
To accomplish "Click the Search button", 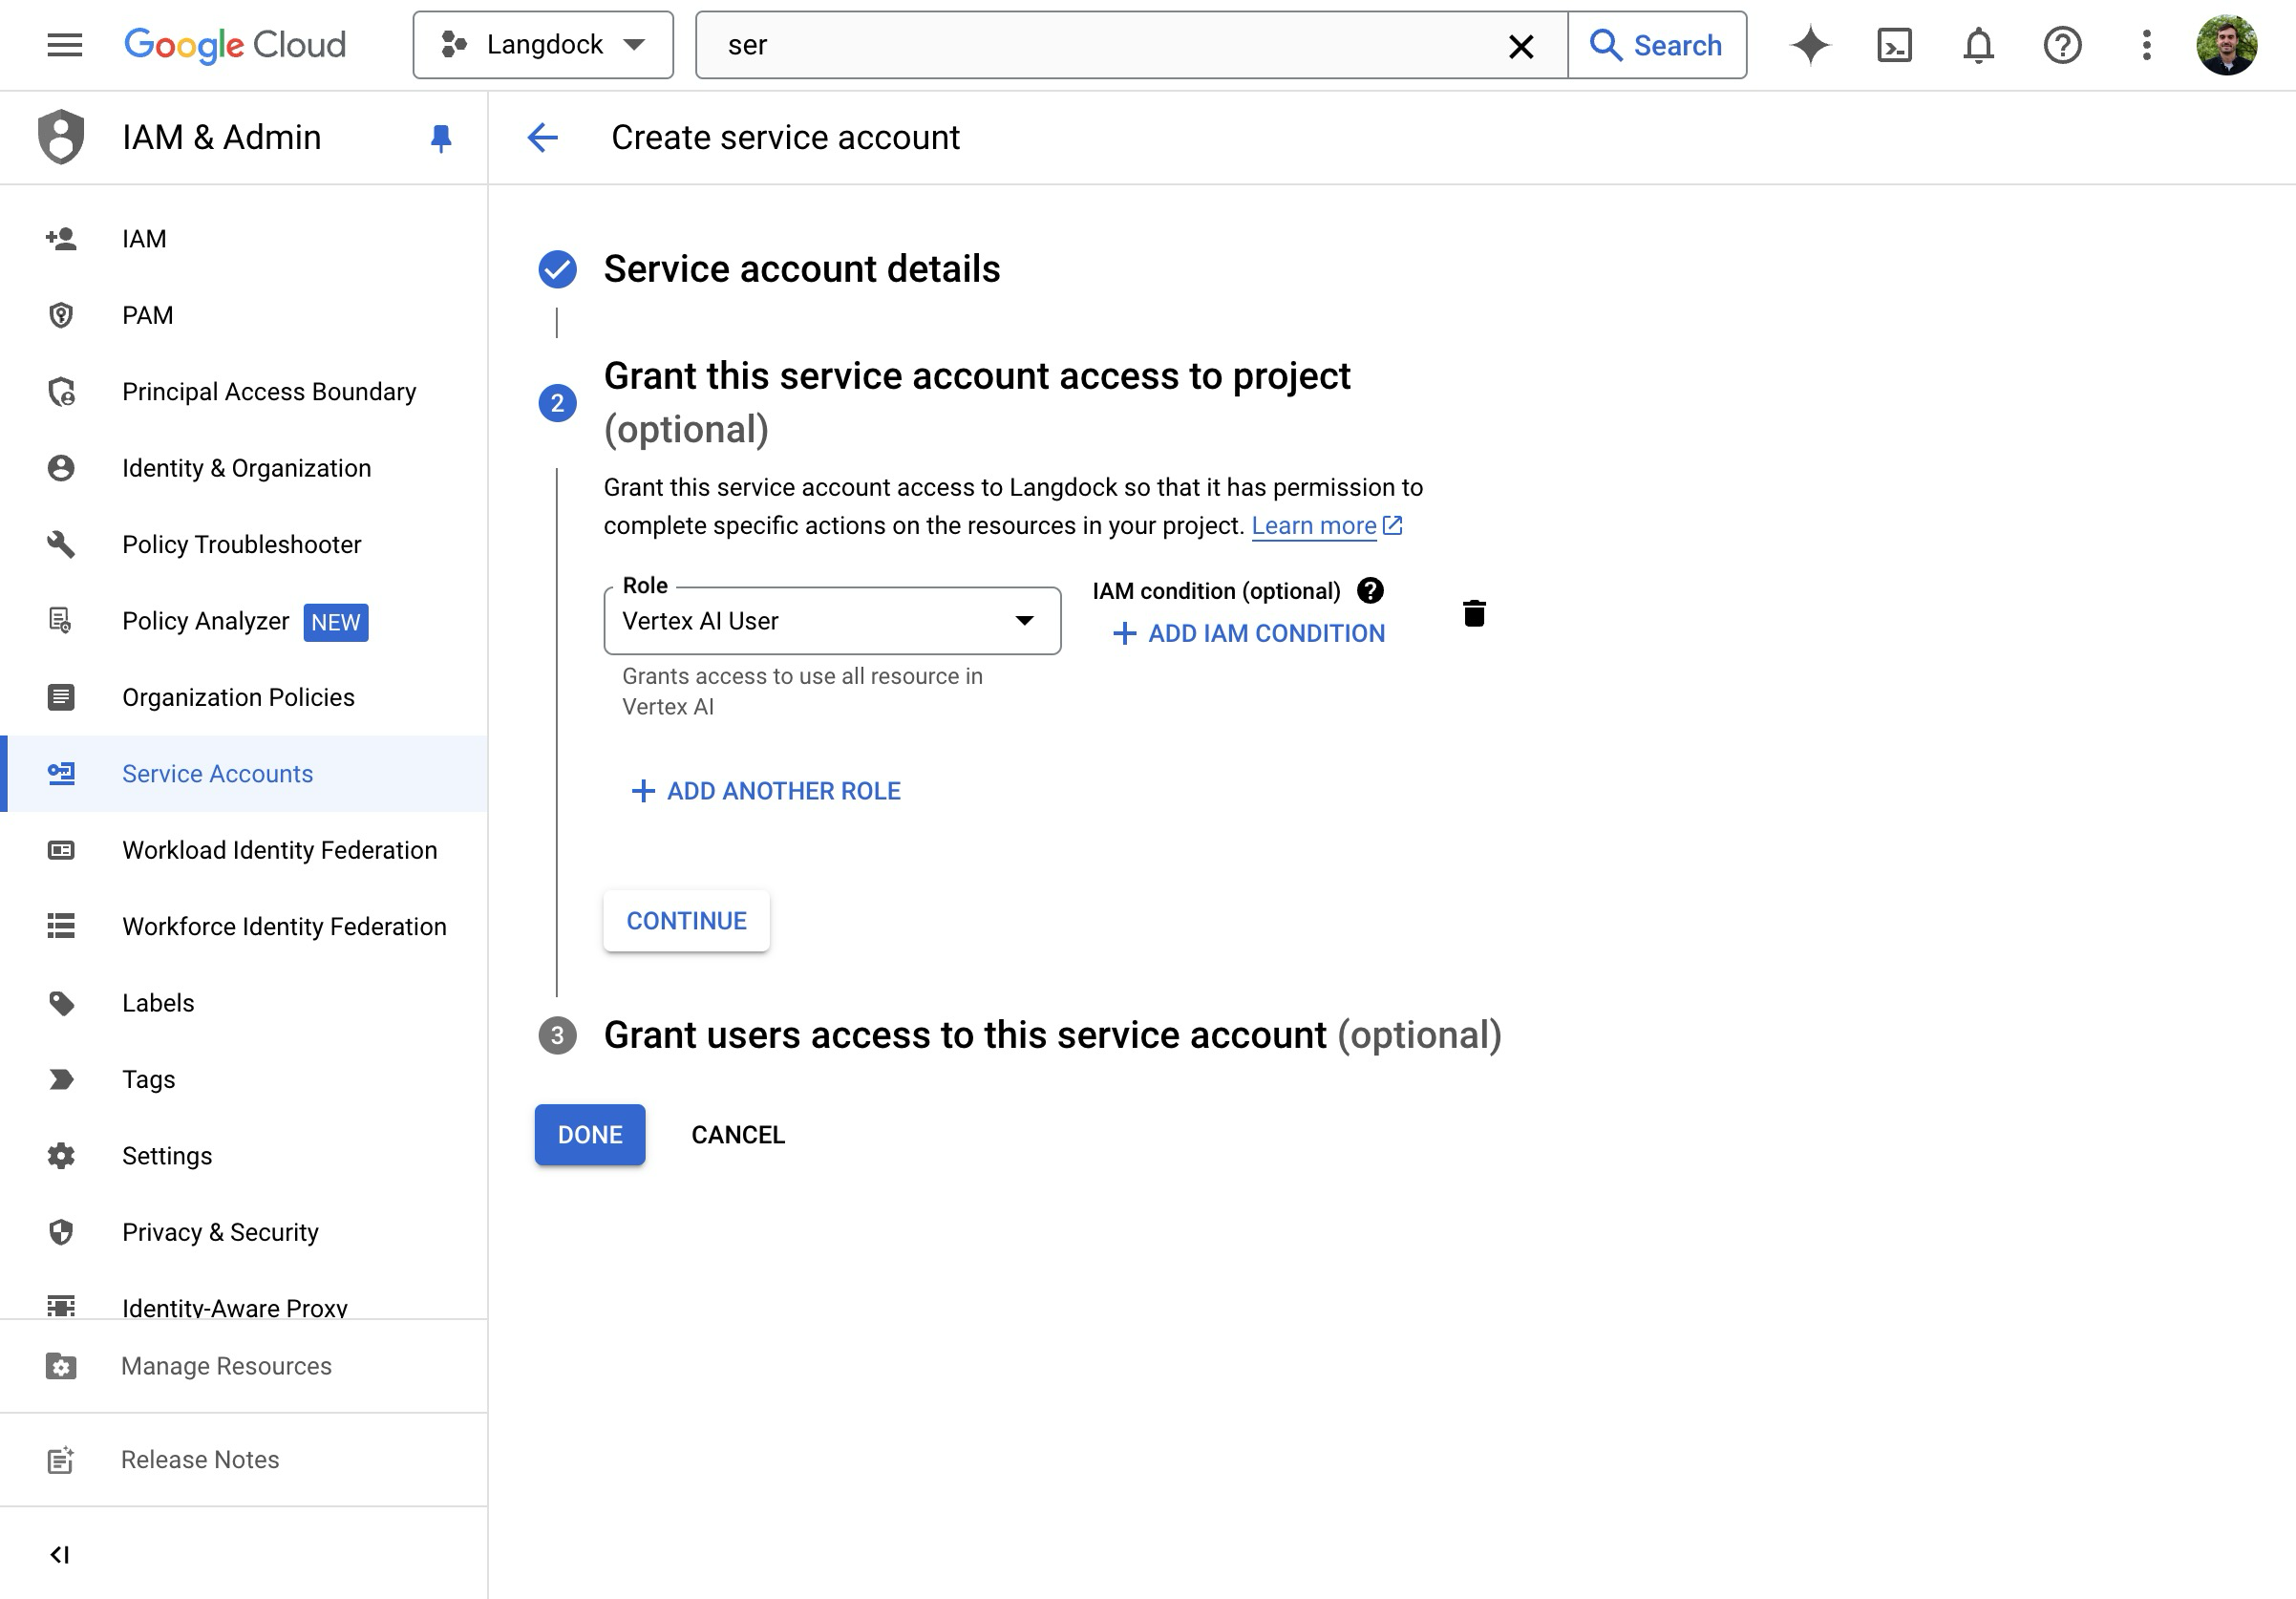I will [x=1657, y=45].
